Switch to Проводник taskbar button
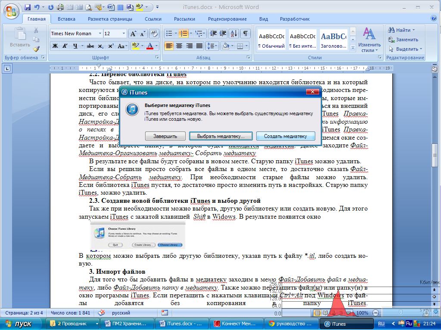The width and height of the screenshot is (441, 330). point(72,324)
